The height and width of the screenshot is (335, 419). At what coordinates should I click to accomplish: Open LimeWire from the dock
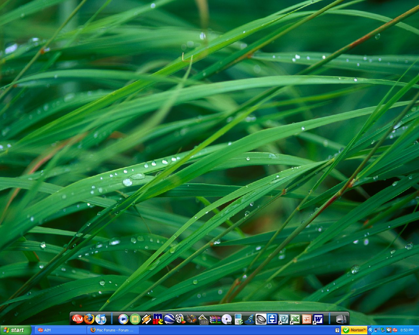(x=135, y=319)
